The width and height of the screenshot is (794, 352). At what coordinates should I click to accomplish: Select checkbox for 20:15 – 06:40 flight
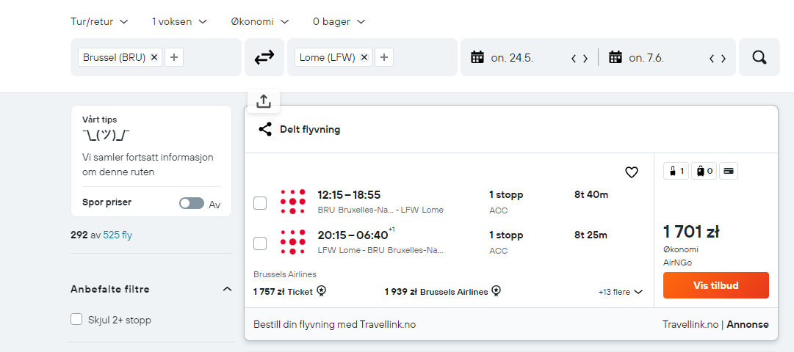(260, 243)
